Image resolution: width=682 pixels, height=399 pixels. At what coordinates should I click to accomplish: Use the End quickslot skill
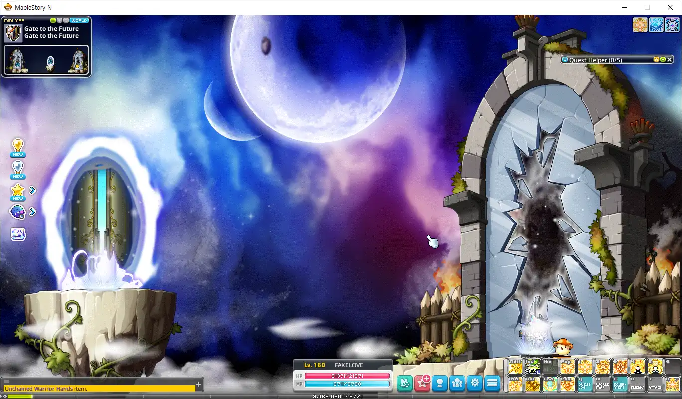click(550, 384)
